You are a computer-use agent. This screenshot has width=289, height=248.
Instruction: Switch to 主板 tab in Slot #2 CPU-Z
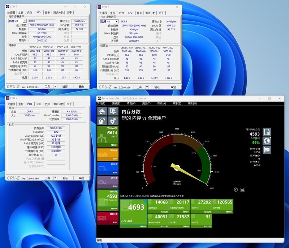(113, 13)
